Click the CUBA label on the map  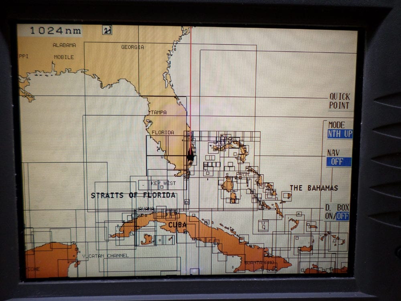[177, 225]
